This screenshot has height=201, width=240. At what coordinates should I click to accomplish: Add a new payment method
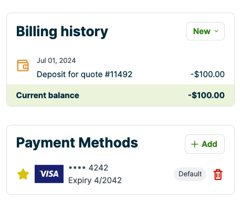point(205,144)
